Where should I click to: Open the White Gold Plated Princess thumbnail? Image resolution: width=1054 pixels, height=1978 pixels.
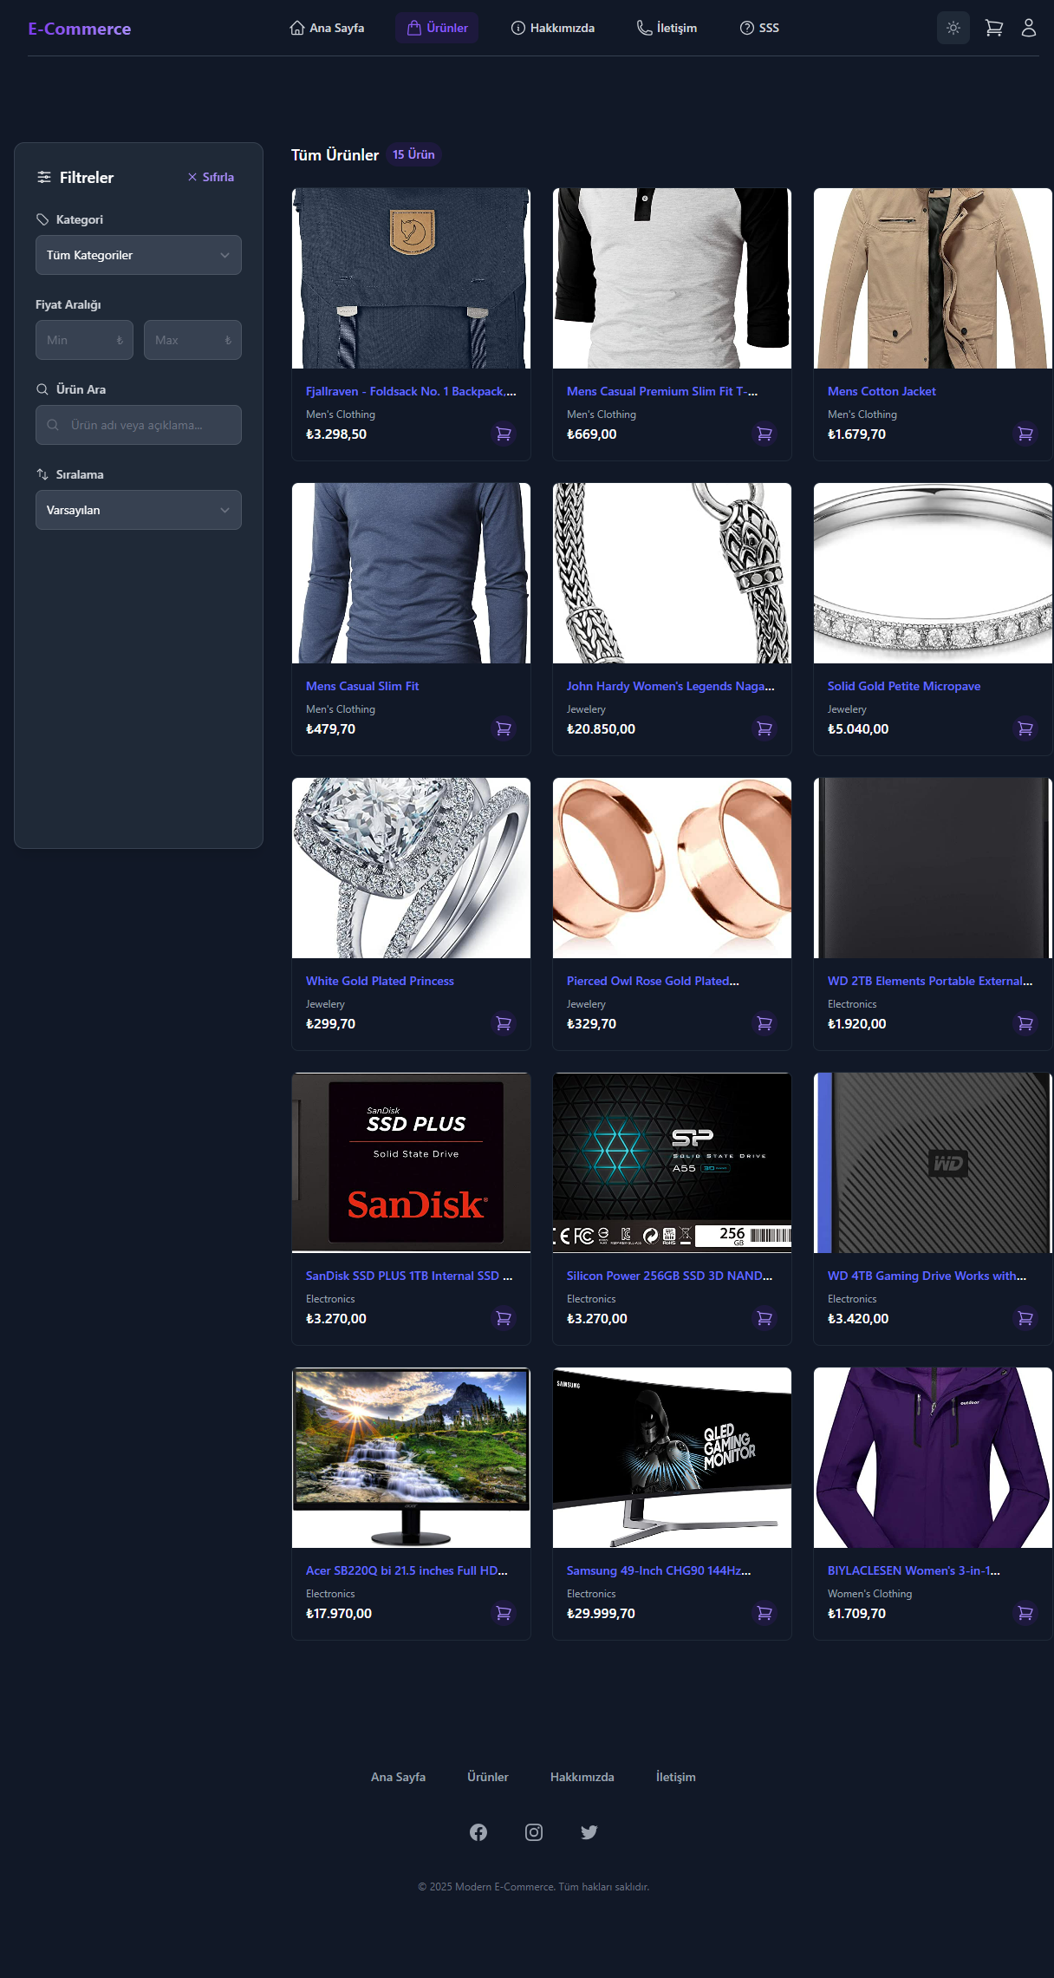tap(411, 868)
